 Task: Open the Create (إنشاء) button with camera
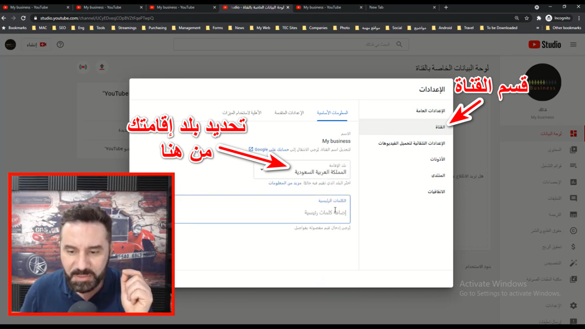pyautogui.click(x=36, y=45)
